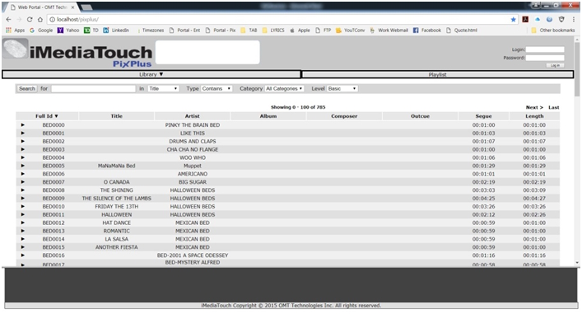The width and height of the screenshot is (582, 314).
Task: Focus the search text field
Action: (x=94, y=88)
